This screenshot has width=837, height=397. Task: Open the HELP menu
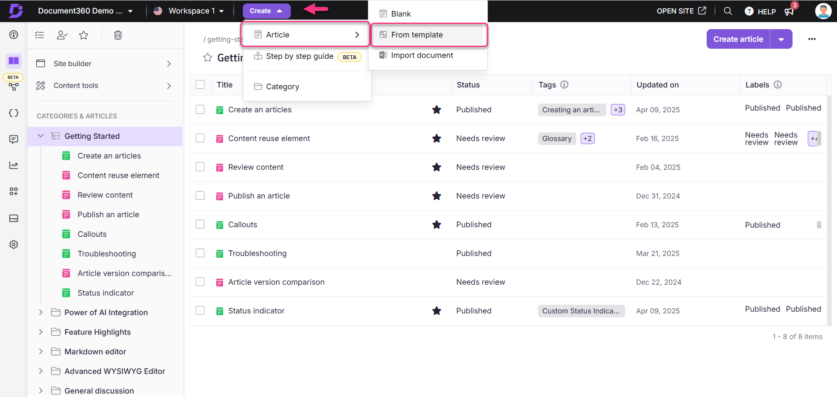tap(760, 11)
